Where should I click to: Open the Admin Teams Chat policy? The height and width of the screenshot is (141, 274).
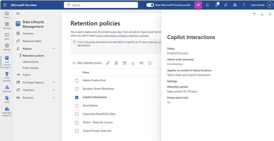coord(94,80)
